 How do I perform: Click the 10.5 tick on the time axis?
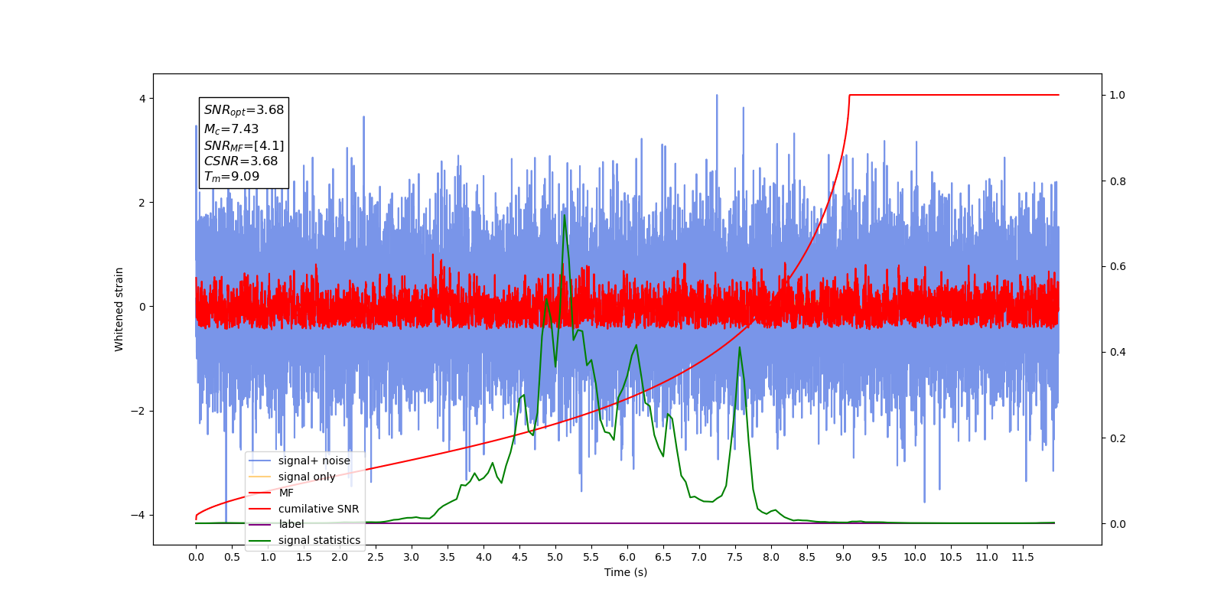tap(951, 557)
